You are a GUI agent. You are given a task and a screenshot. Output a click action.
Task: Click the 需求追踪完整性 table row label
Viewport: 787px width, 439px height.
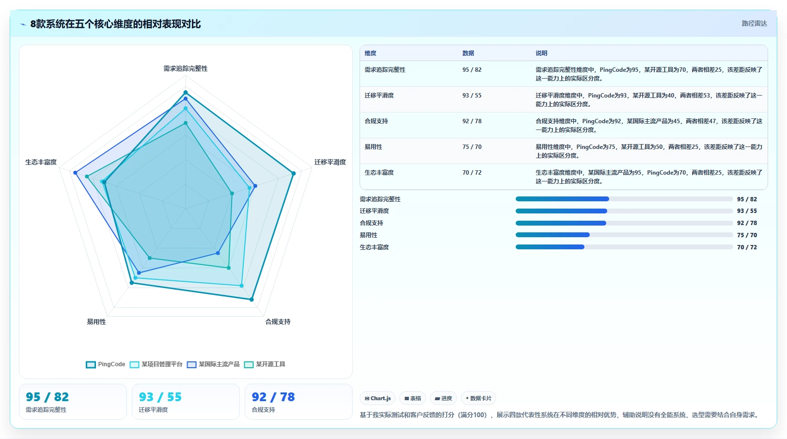coord(385,70)
